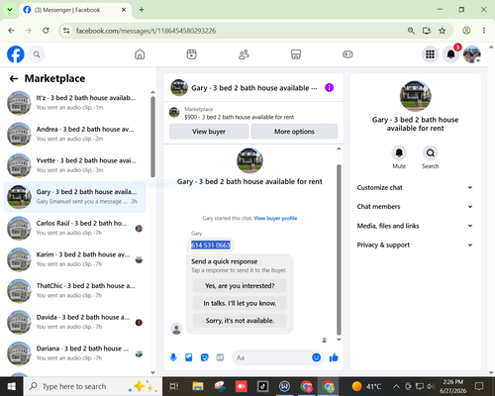Image resolution: width=495 pixels, height=396 pixels.
Task: Send a thumbs up like
Action: 334,357
